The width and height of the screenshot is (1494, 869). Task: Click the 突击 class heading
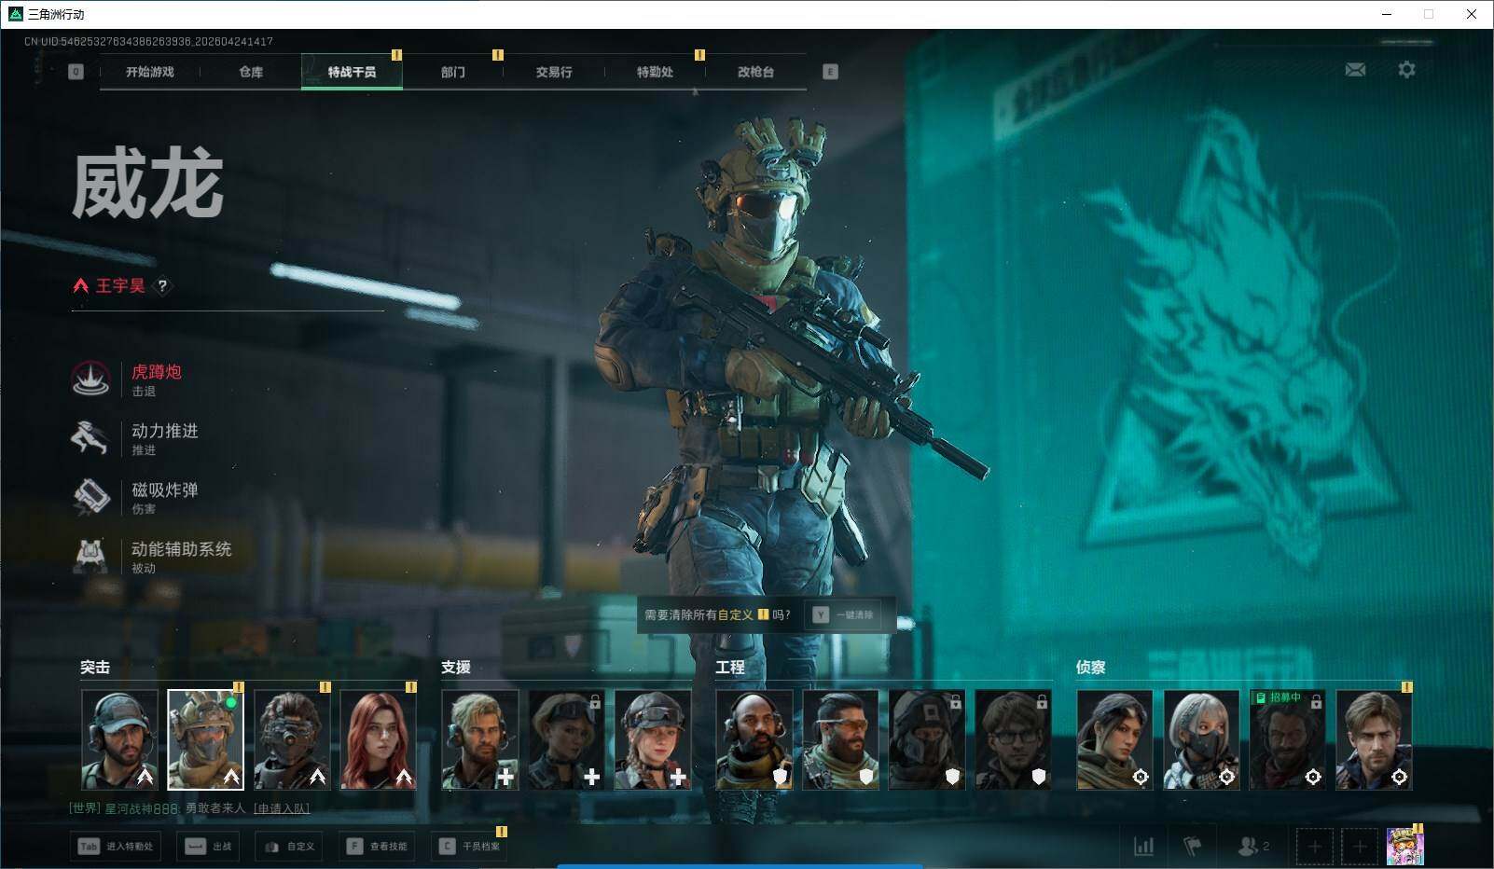95,668
